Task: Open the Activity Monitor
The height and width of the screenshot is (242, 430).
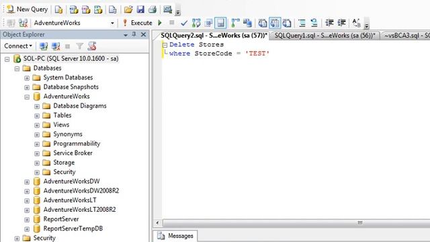Action: click(x=167, y=9)
